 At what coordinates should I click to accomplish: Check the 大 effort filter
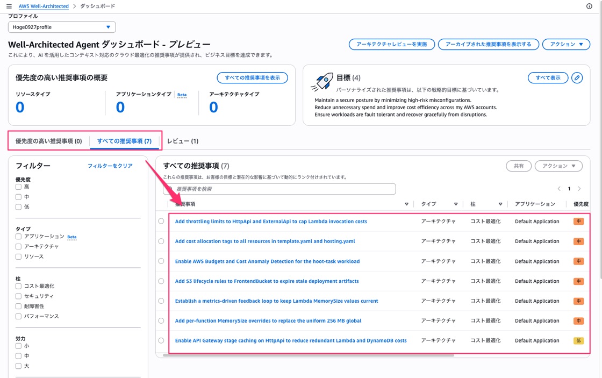pyautogui.click(x=18, y=366)
